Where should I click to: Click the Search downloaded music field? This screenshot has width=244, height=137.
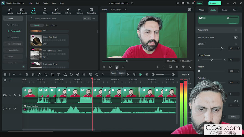point(56,19)
